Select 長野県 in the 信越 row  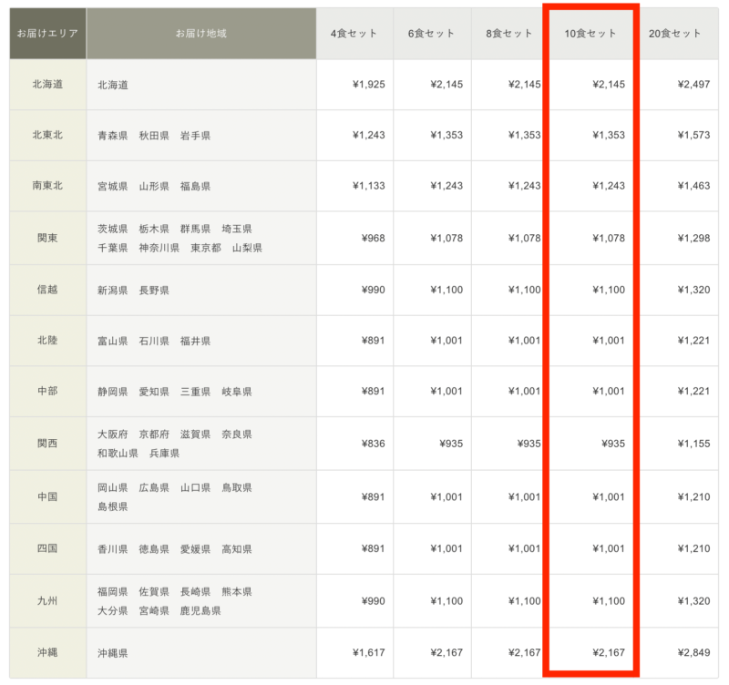[154, 291]
